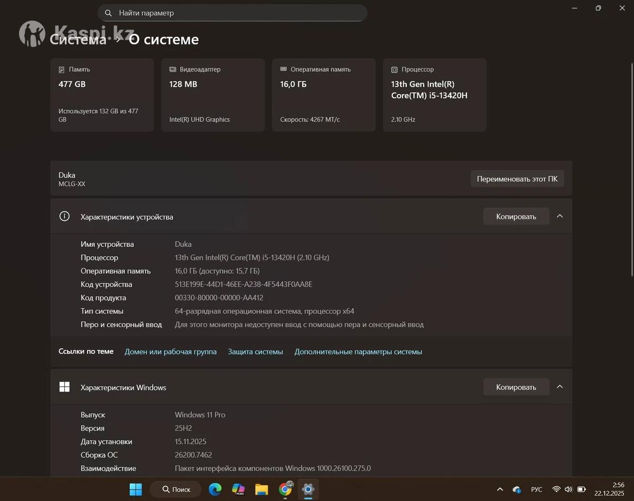Open Дополнительные параметры системы link
Screen dimensions: 634x501
click(358, 351)
